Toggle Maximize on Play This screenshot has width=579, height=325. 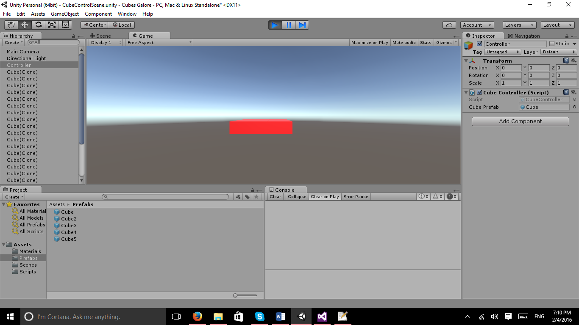pos(370,42)
